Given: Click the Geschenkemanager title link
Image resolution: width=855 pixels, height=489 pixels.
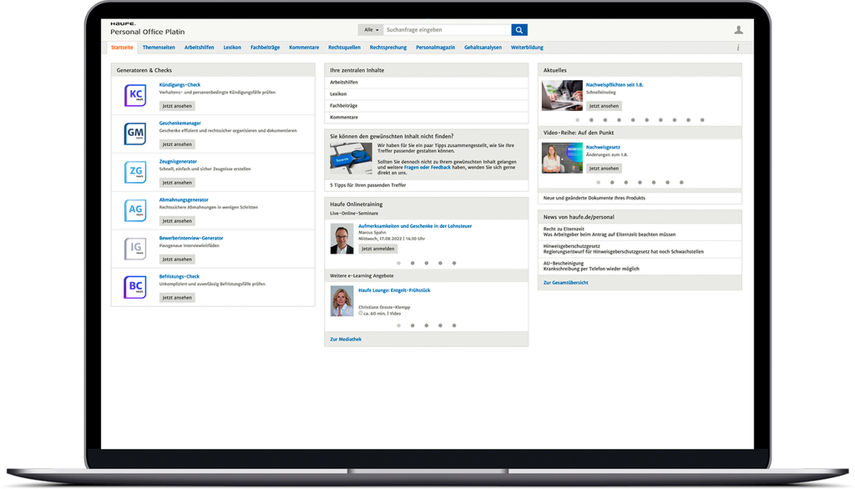Looking at the screenshot, I should pos(180,124).
